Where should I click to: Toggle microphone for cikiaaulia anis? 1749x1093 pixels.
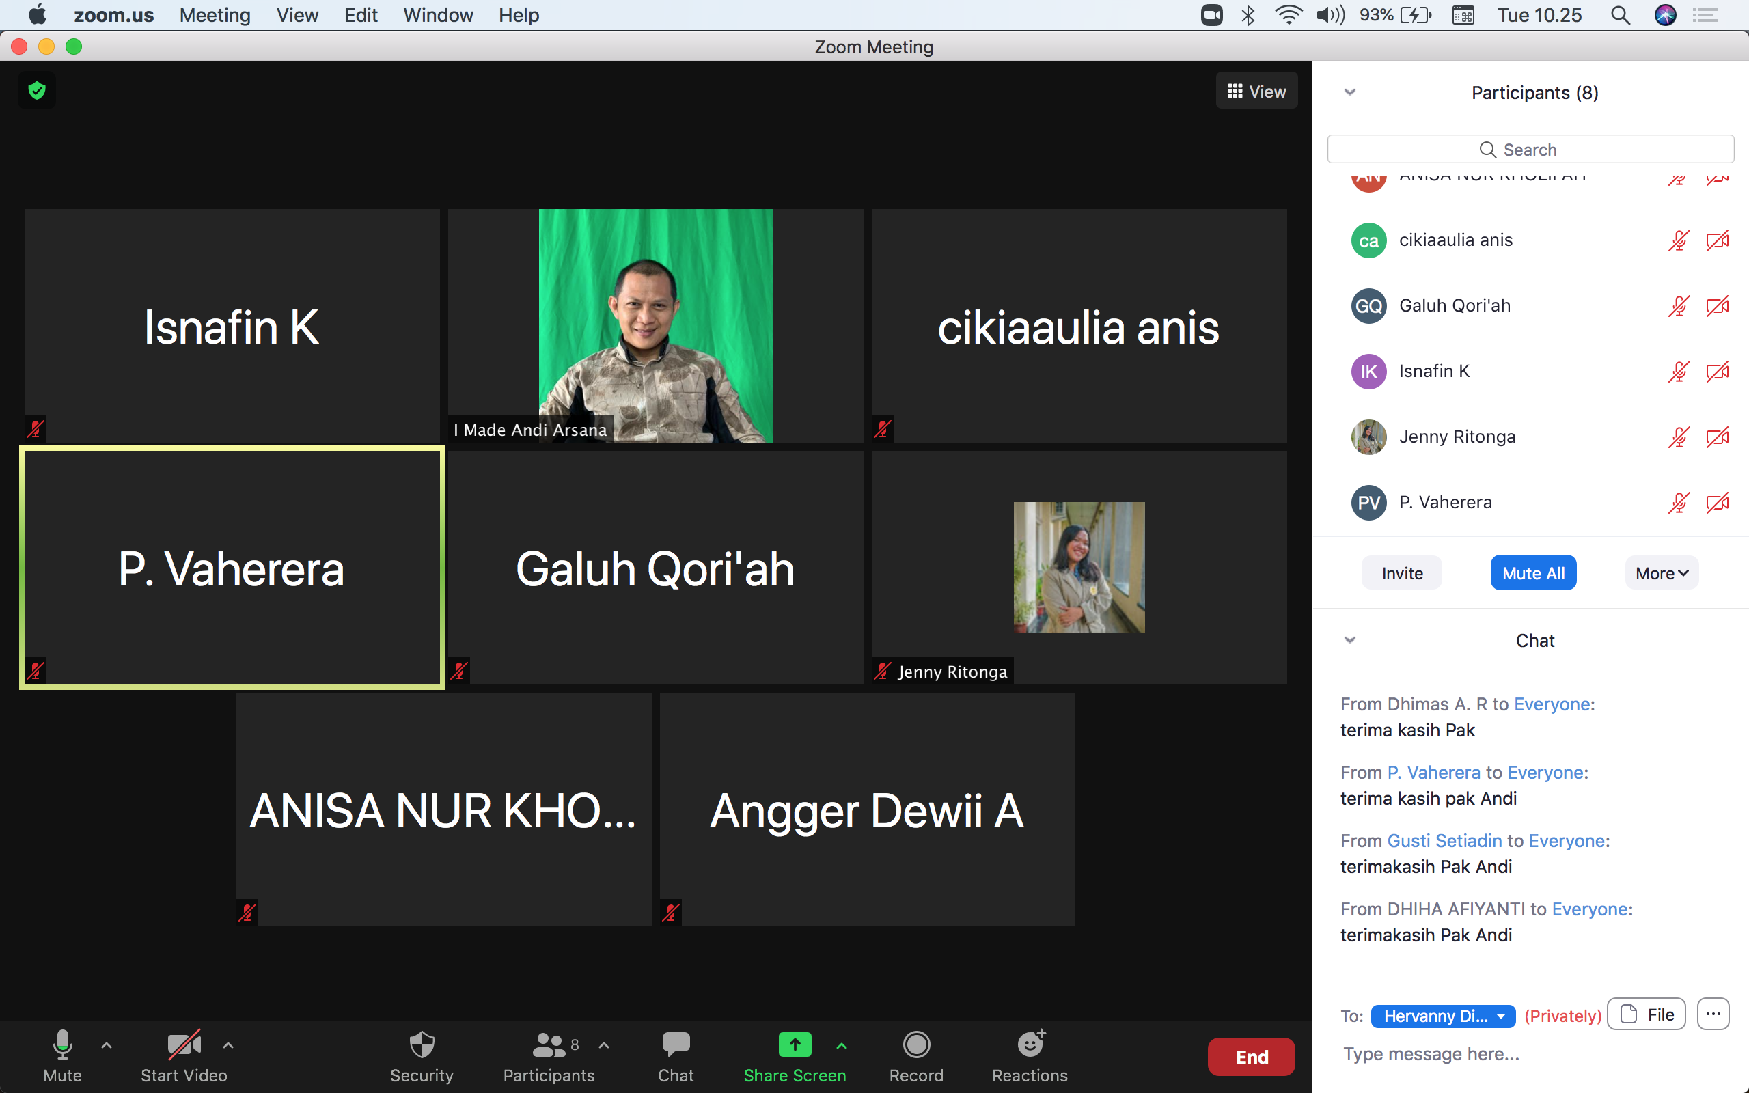[x=1678, y=240]
